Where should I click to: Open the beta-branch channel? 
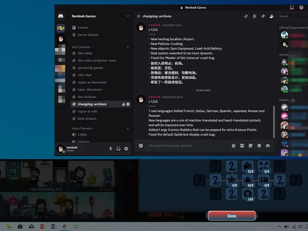101,119
